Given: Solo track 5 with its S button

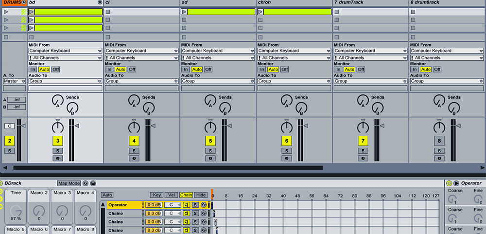Looking at the screenshot, I should pos(210,151).
